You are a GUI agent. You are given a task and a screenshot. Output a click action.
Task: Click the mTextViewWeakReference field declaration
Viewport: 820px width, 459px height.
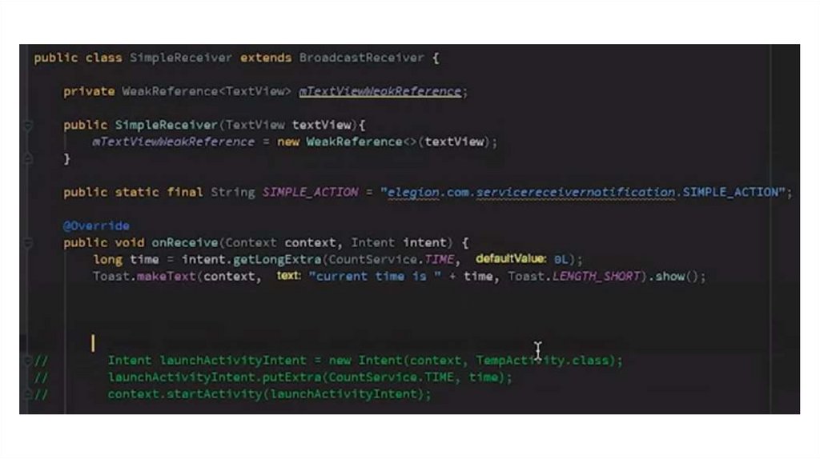(380, 91)
